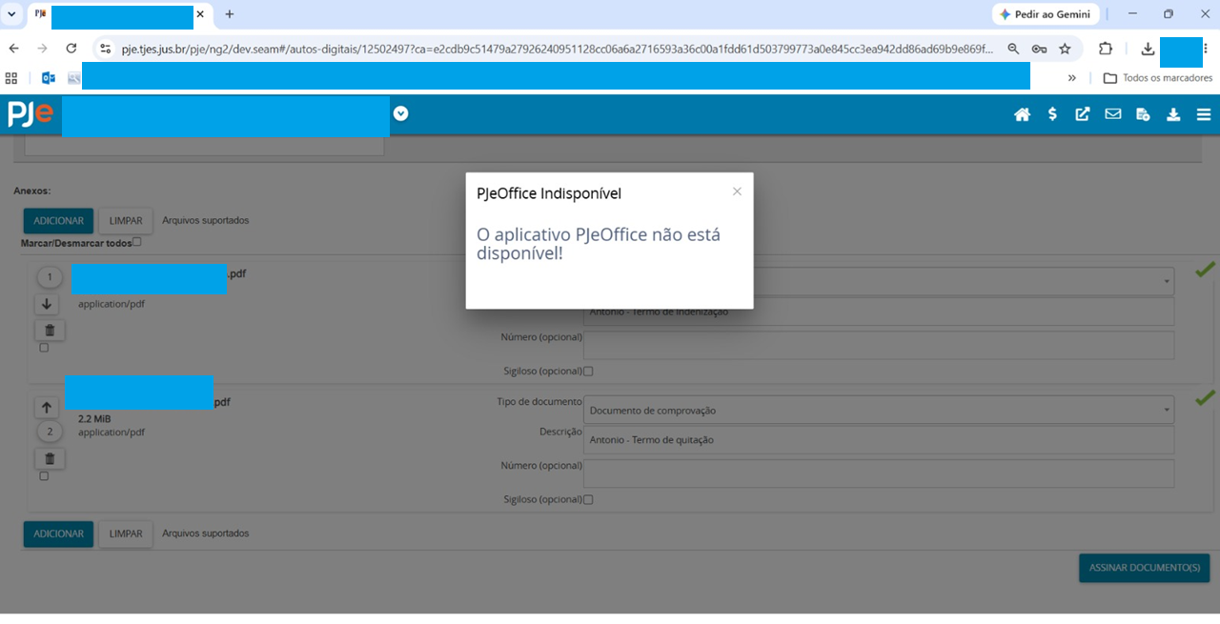The width and height of the screenshot is (1220, 624).
Task: Tick the selection checkbox under attachment 1
Action: [x=44, y=348]
